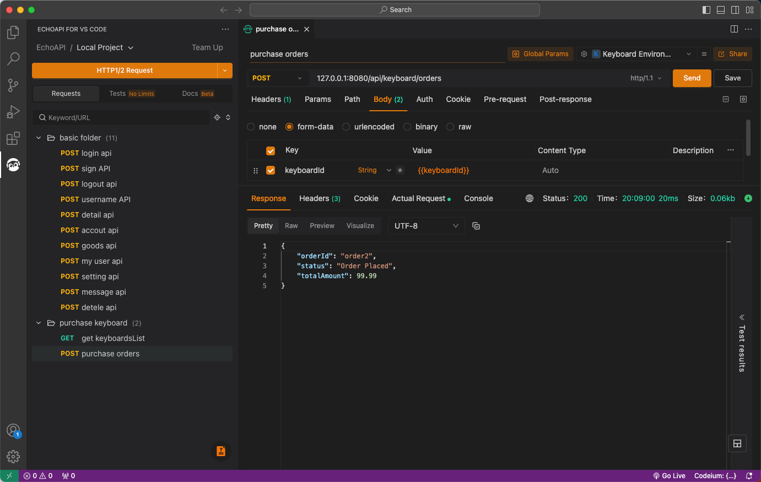Switch to the Params tab
Viewport: 761px width, 482px height.
pos(318,99)
